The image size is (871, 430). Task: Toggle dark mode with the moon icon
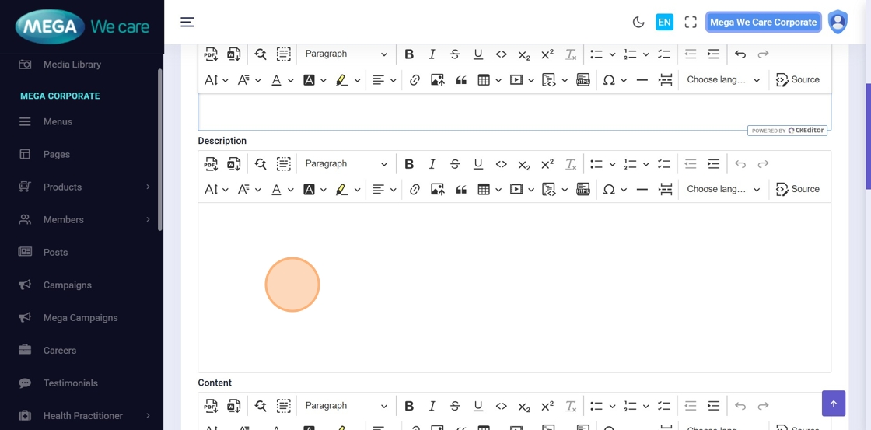click(x=638, y=23)
